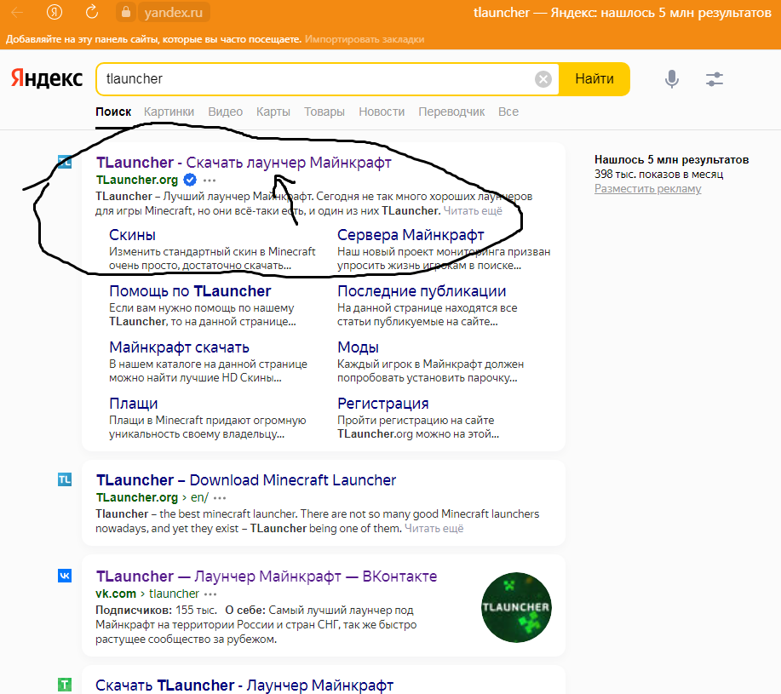
Task: Click the TLauncher.org domain under first result
Action: click(137, 180)
